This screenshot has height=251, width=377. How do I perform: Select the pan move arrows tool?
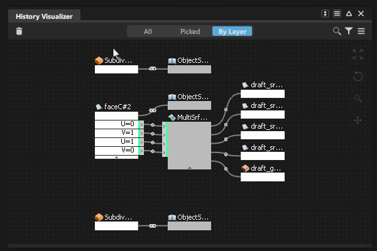(358, 120)
